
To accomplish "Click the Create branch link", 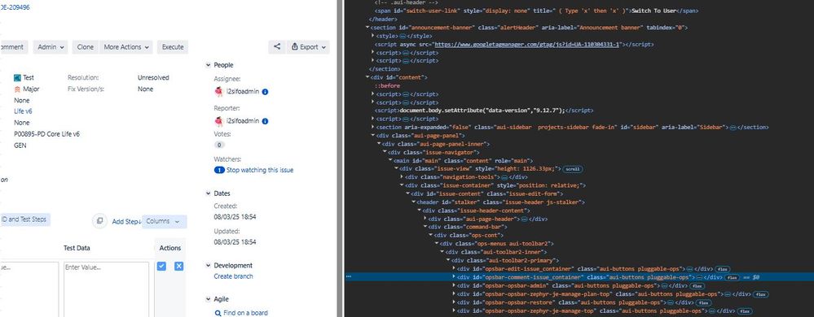I will (234, 276).
